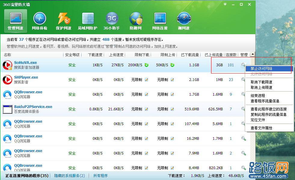
Task: Open the 7 connections count of BaiduP2PService.exe
Action: (231, 109)
